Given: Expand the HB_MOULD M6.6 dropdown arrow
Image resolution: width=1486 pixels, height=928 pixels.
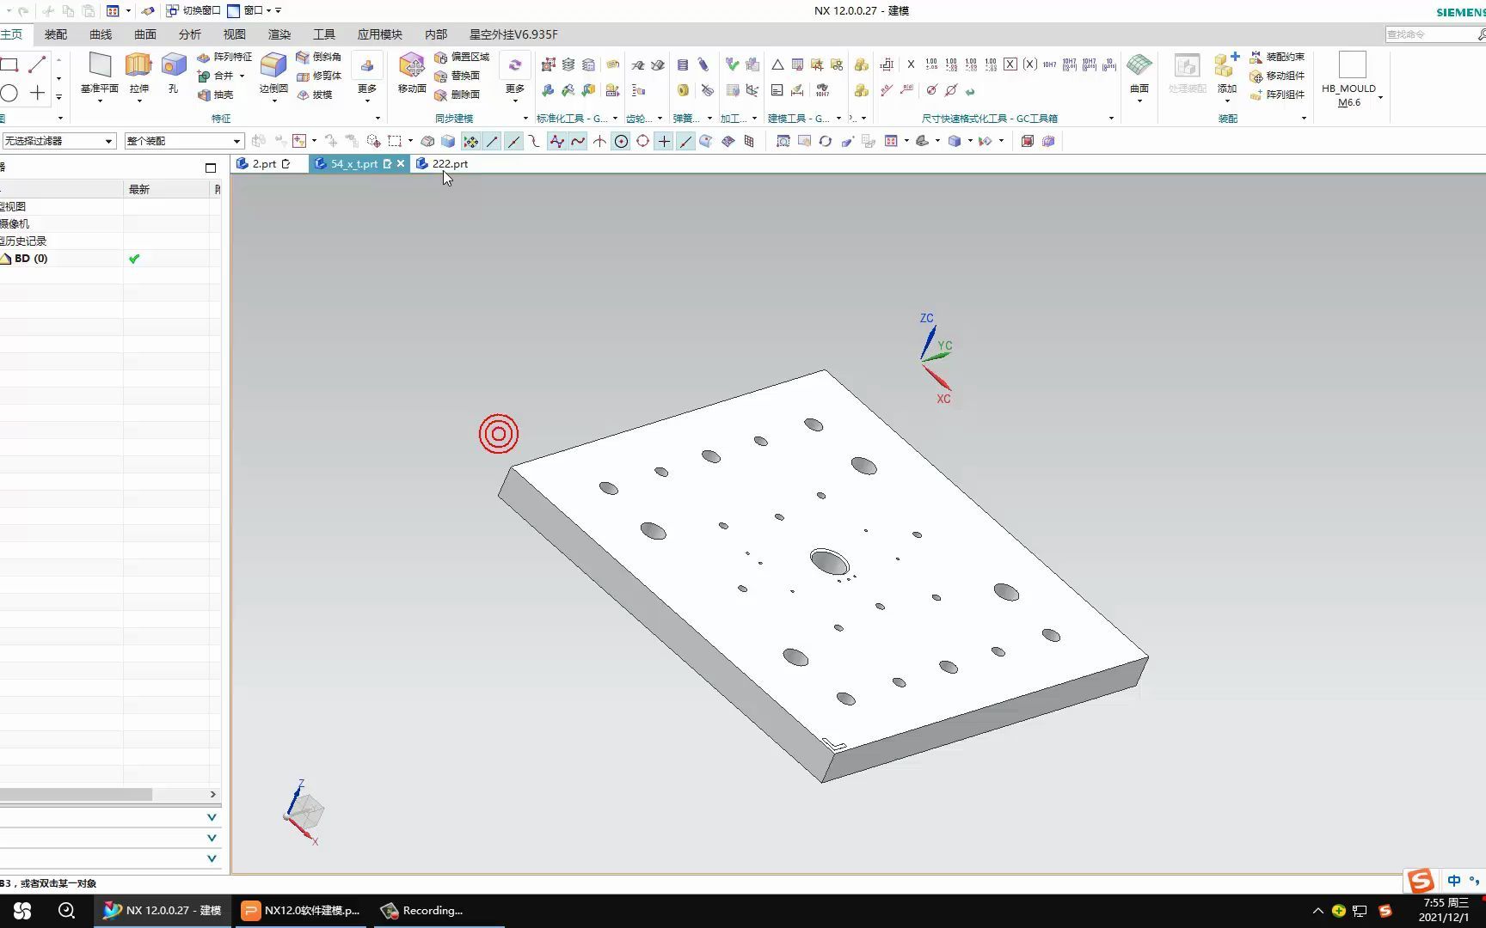Looking at the screenshot, I should click(x=1380, y=97).
